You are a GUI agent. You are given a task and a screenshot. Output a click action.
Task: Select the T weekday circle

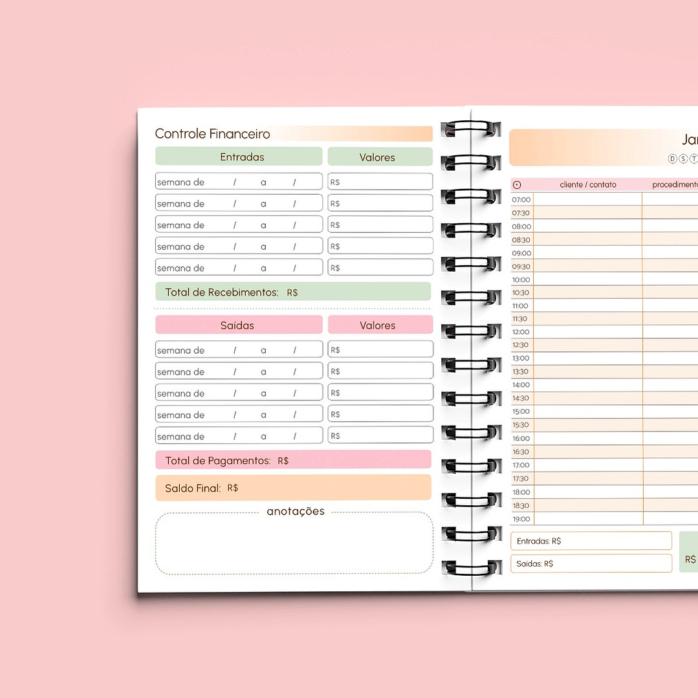pos(693,159)
